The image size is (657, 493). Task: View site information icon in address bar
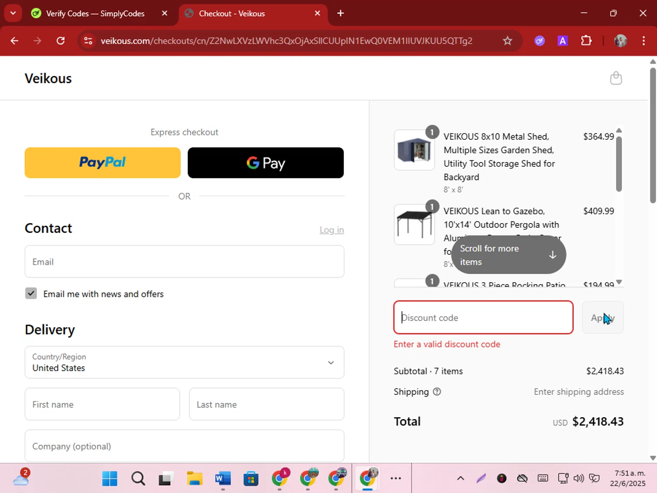88,41
